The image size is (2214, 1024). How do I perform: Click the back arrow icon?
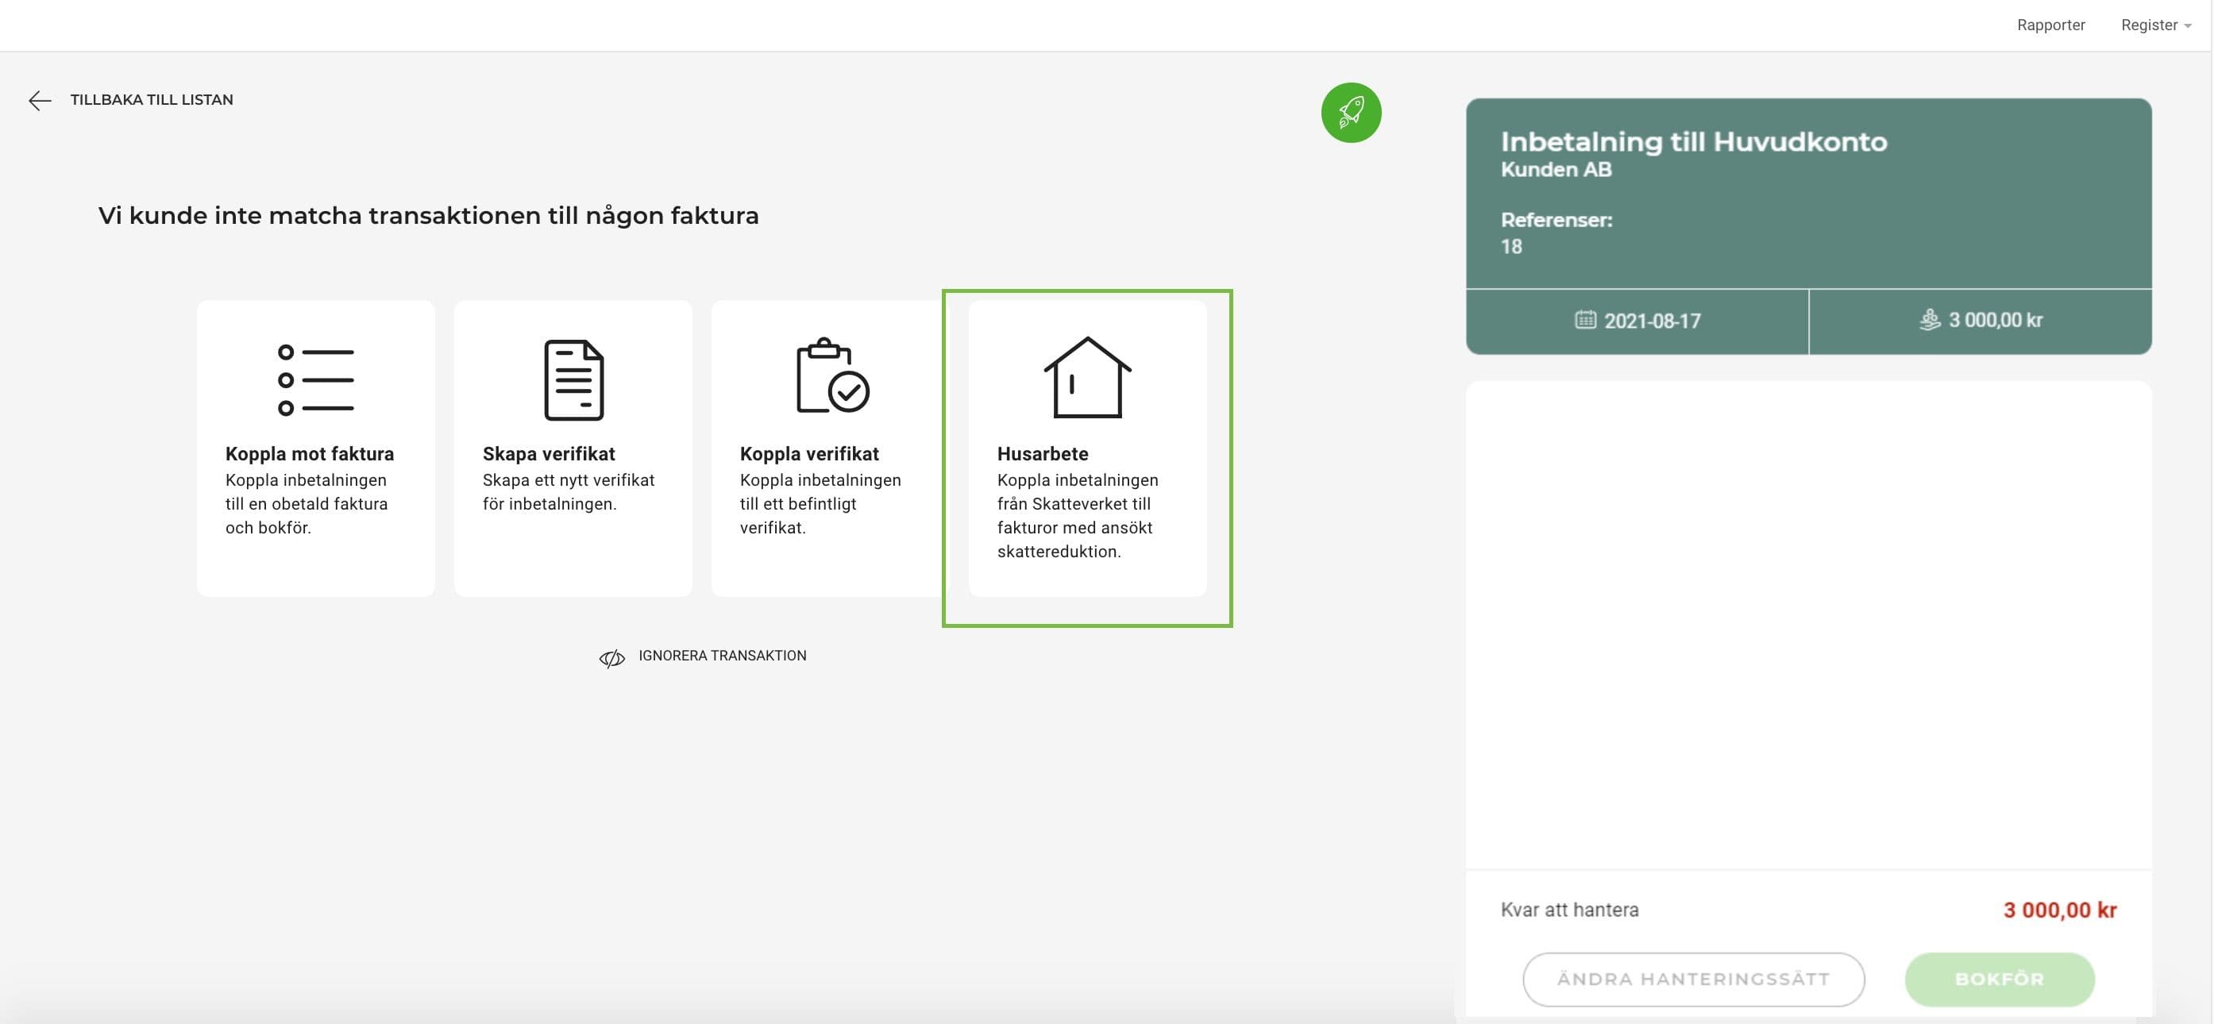click(x=40, y=101)
